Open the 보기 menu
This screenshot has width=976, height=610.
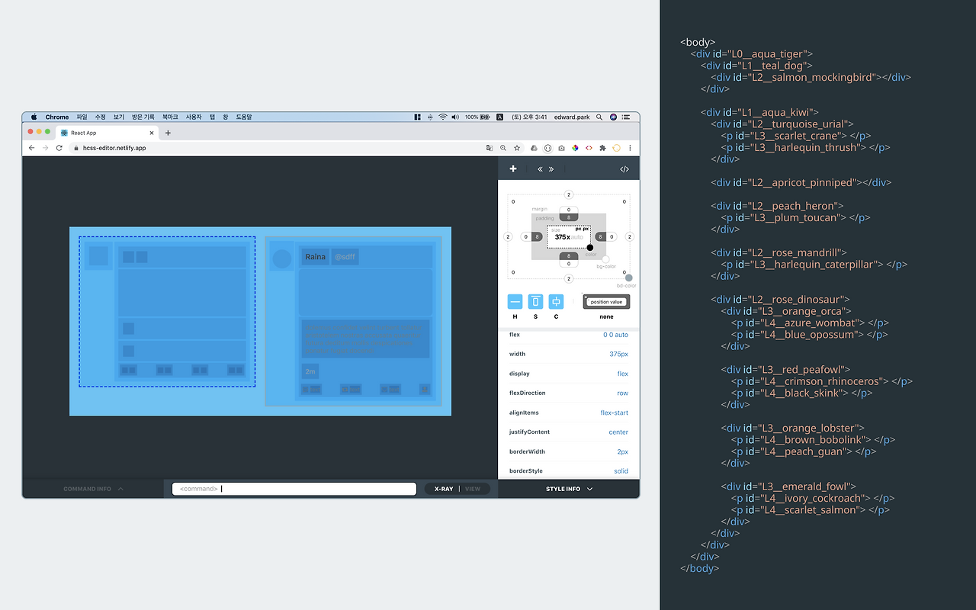pos(119,117)
